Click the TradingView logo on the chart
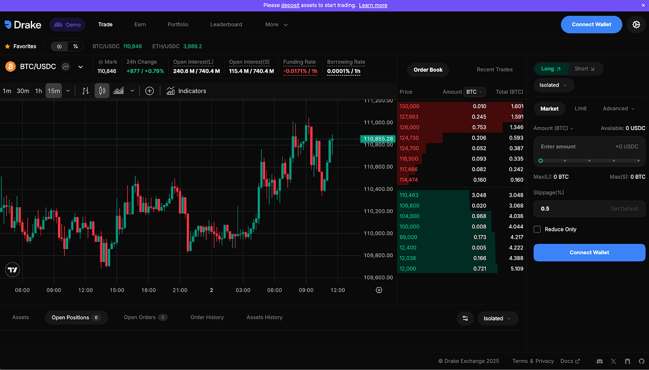 (12, 270)
